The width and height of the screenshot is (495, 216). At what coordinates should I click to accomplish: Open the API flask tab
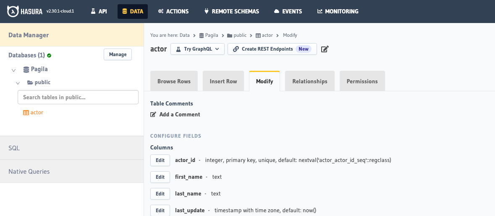(x=99, y=11)
